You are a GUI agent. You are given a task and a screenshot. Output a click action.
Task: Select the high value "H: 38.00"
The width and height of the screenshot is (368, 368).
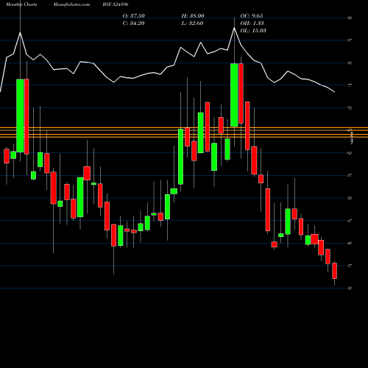click(193, 15)
